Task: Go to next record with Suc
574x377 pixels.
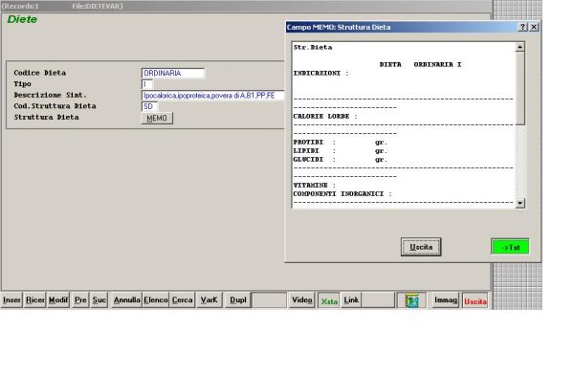Action: (x=99, y=300)
